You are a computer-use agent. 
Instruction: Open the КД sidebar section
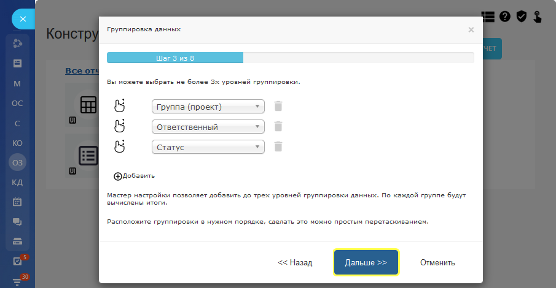coord(17,182)
